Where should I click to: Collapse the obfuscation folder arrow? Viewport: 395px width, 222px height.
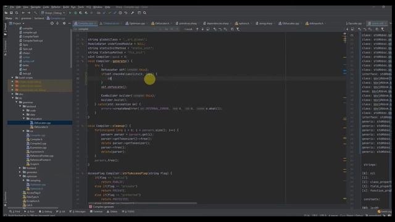click(x=24, y=119)
